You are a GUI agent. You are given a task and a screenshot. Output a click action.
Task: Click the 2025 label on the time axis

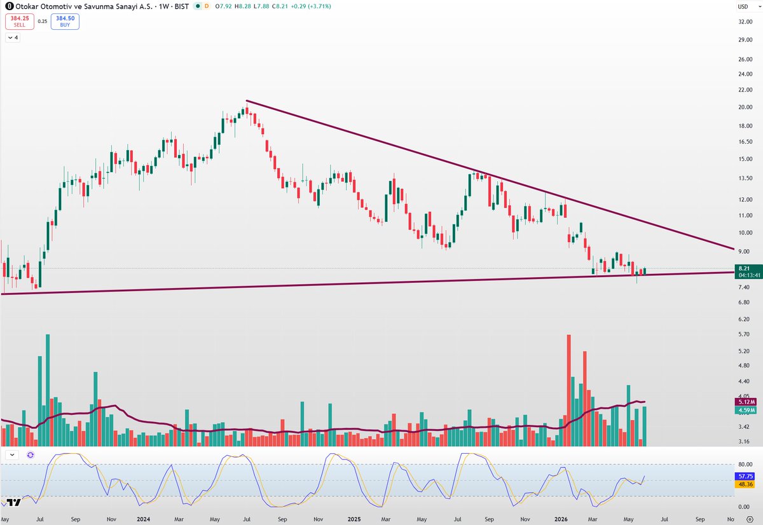[x=354, y=519]
